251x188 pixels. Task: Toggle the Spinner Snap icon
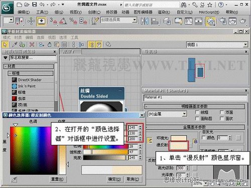[x=83, y=21]
